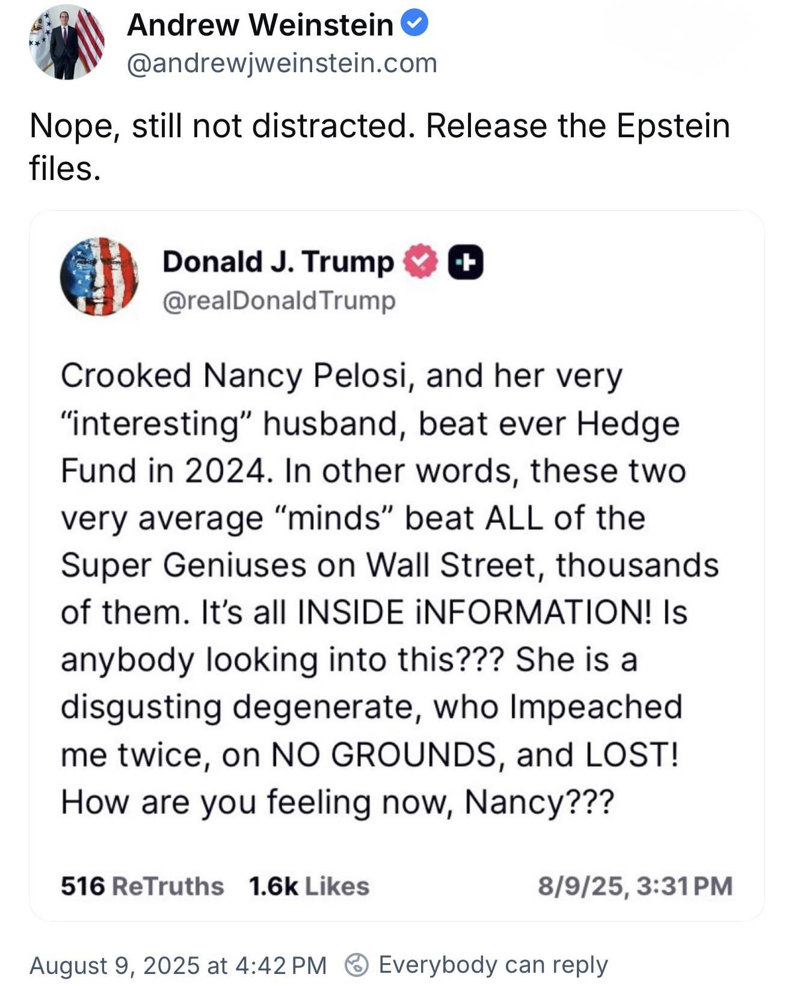Open the @realDonaldTrump handle
This screenshot has width=794, height=986.
[279, 300]
